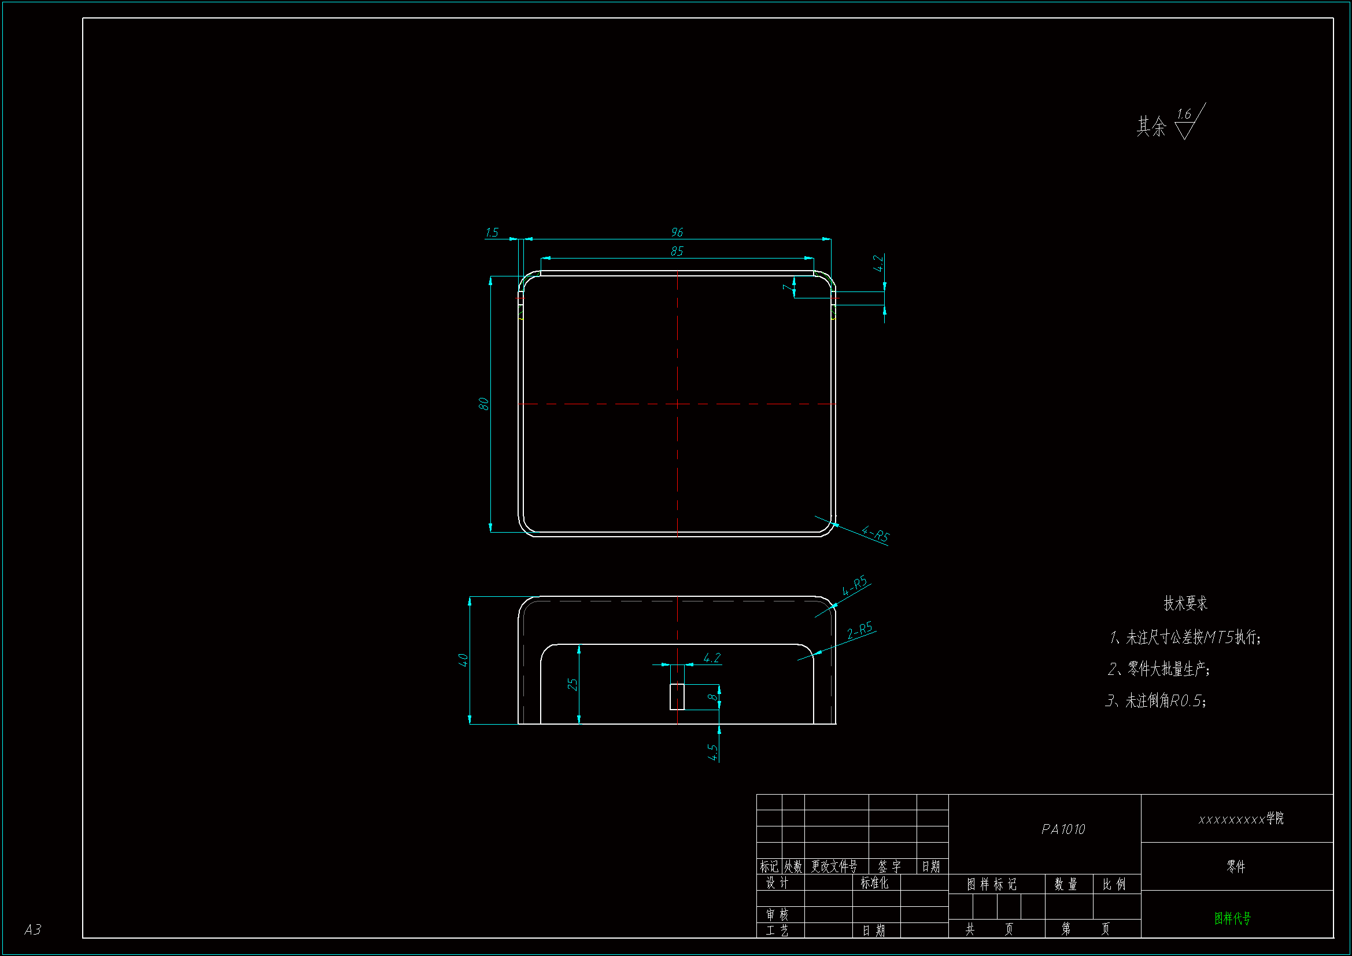Click the 80 height dimension text
1352x956 pixels.
click(483, 404)
